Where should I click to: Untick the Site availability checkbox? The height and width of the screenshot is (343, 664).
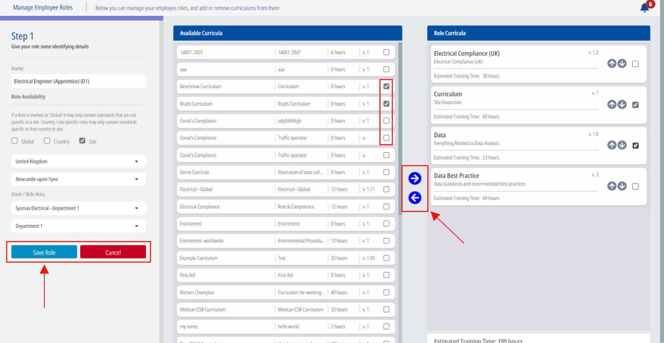[x=82, y=140]
